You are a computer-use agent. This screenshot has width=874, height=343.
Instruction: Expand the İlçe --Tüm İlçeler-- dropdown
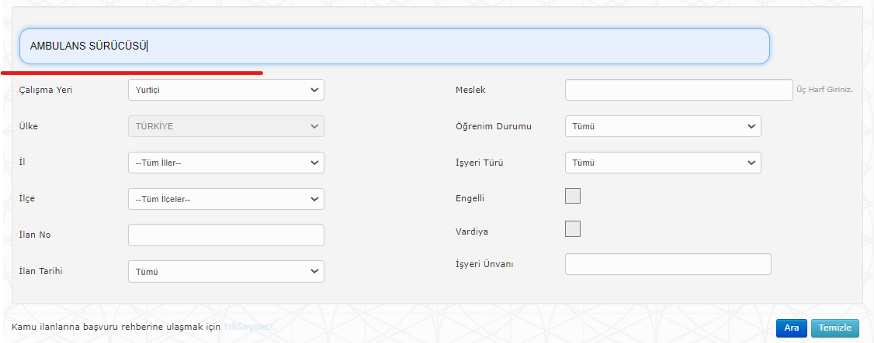tap(226, 199)
